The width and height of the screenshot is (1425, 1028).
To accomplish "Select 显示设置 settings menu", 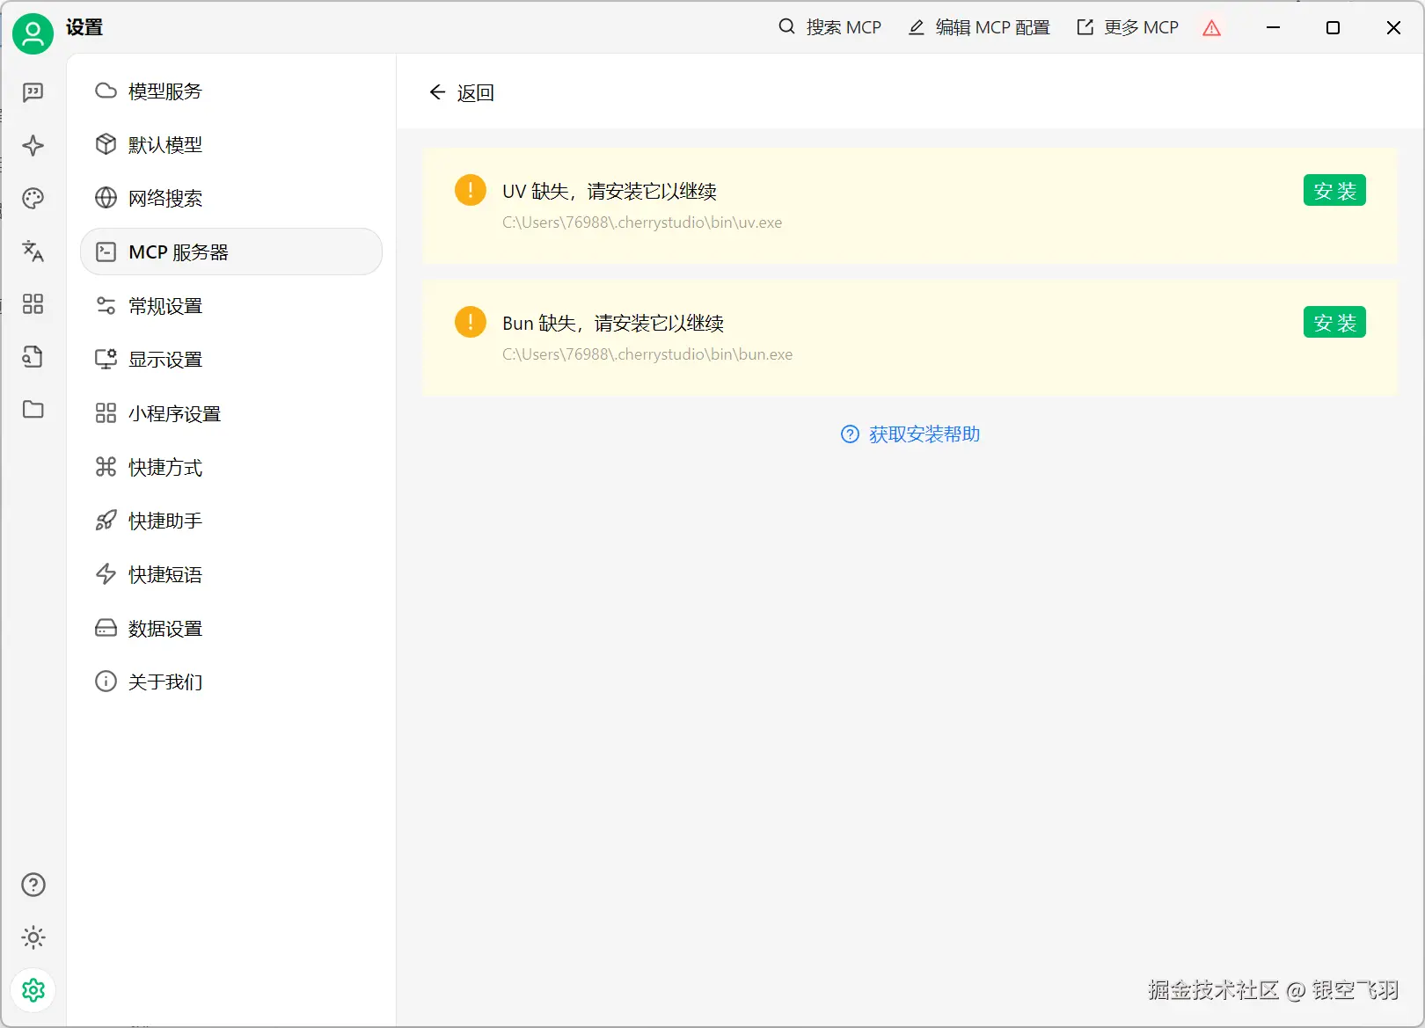I will pos(231,359).
